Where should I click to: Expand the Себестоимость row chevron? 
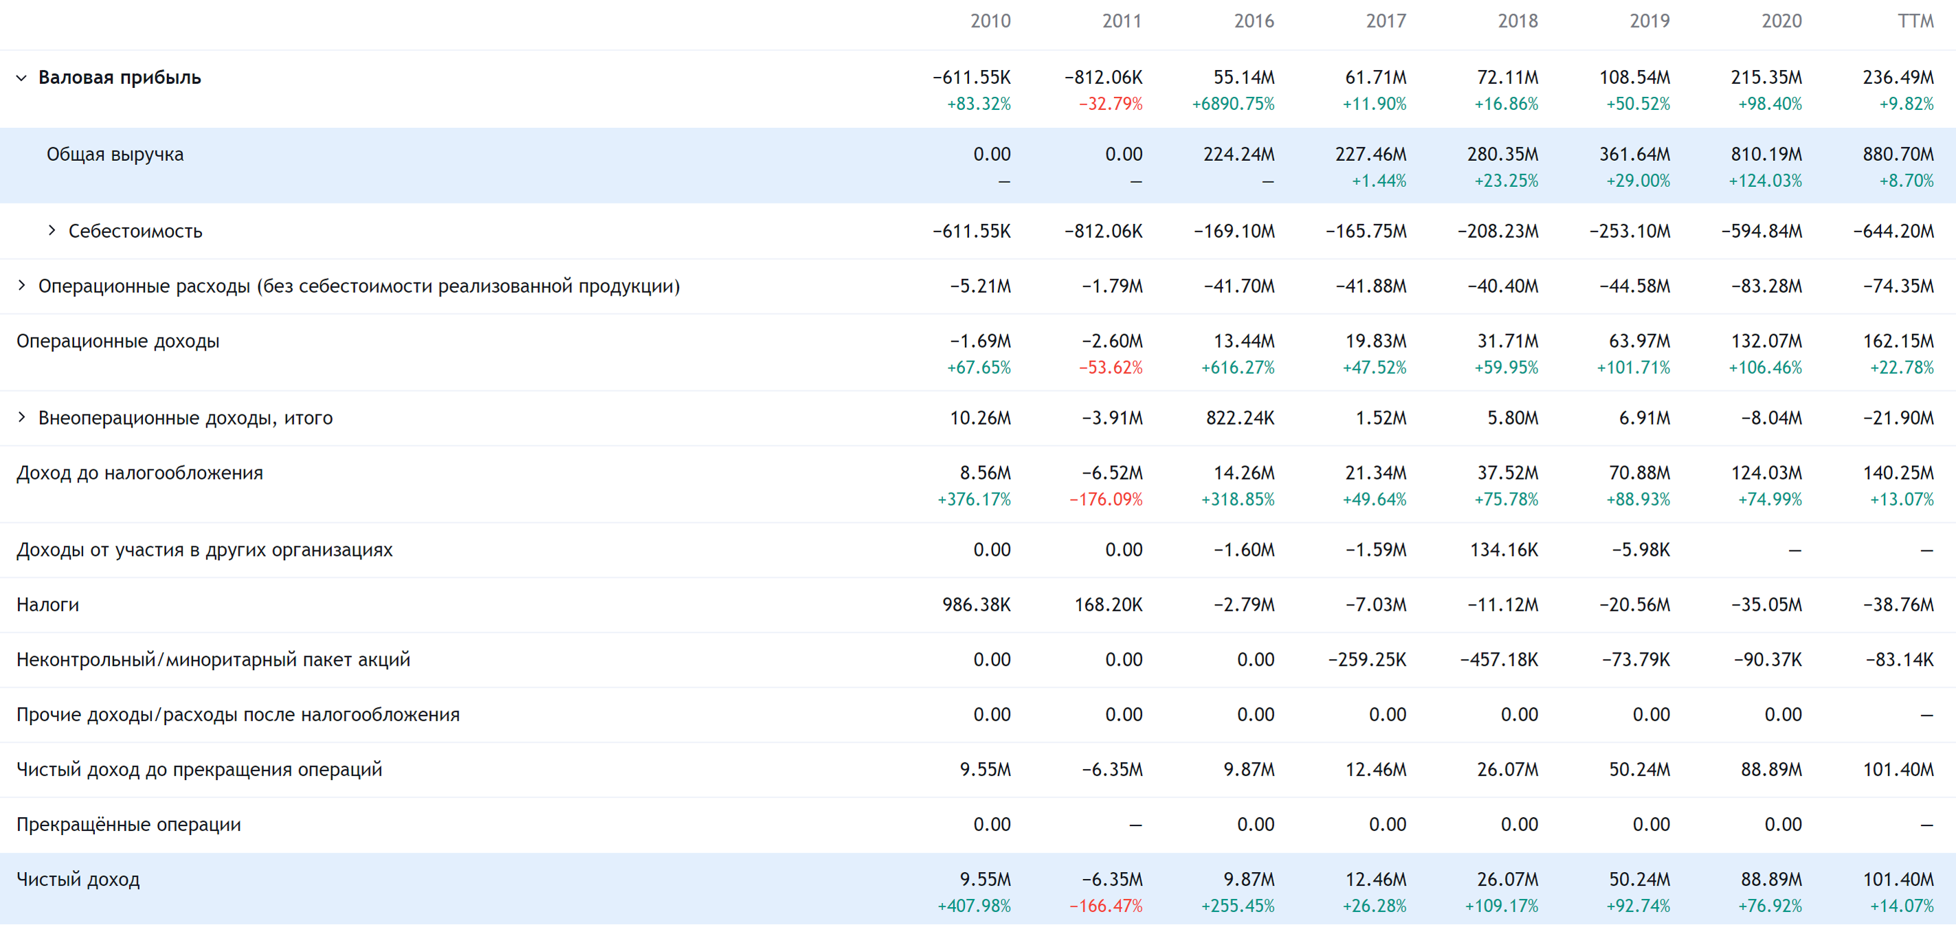coord(52,230)
